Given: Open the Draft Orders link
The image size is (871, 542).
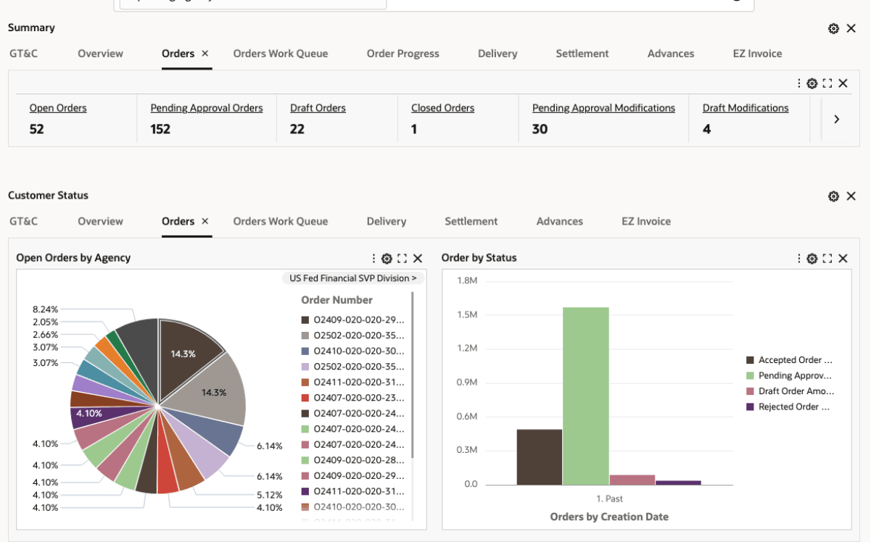Looking at the screenshot, I should (318, 108).
